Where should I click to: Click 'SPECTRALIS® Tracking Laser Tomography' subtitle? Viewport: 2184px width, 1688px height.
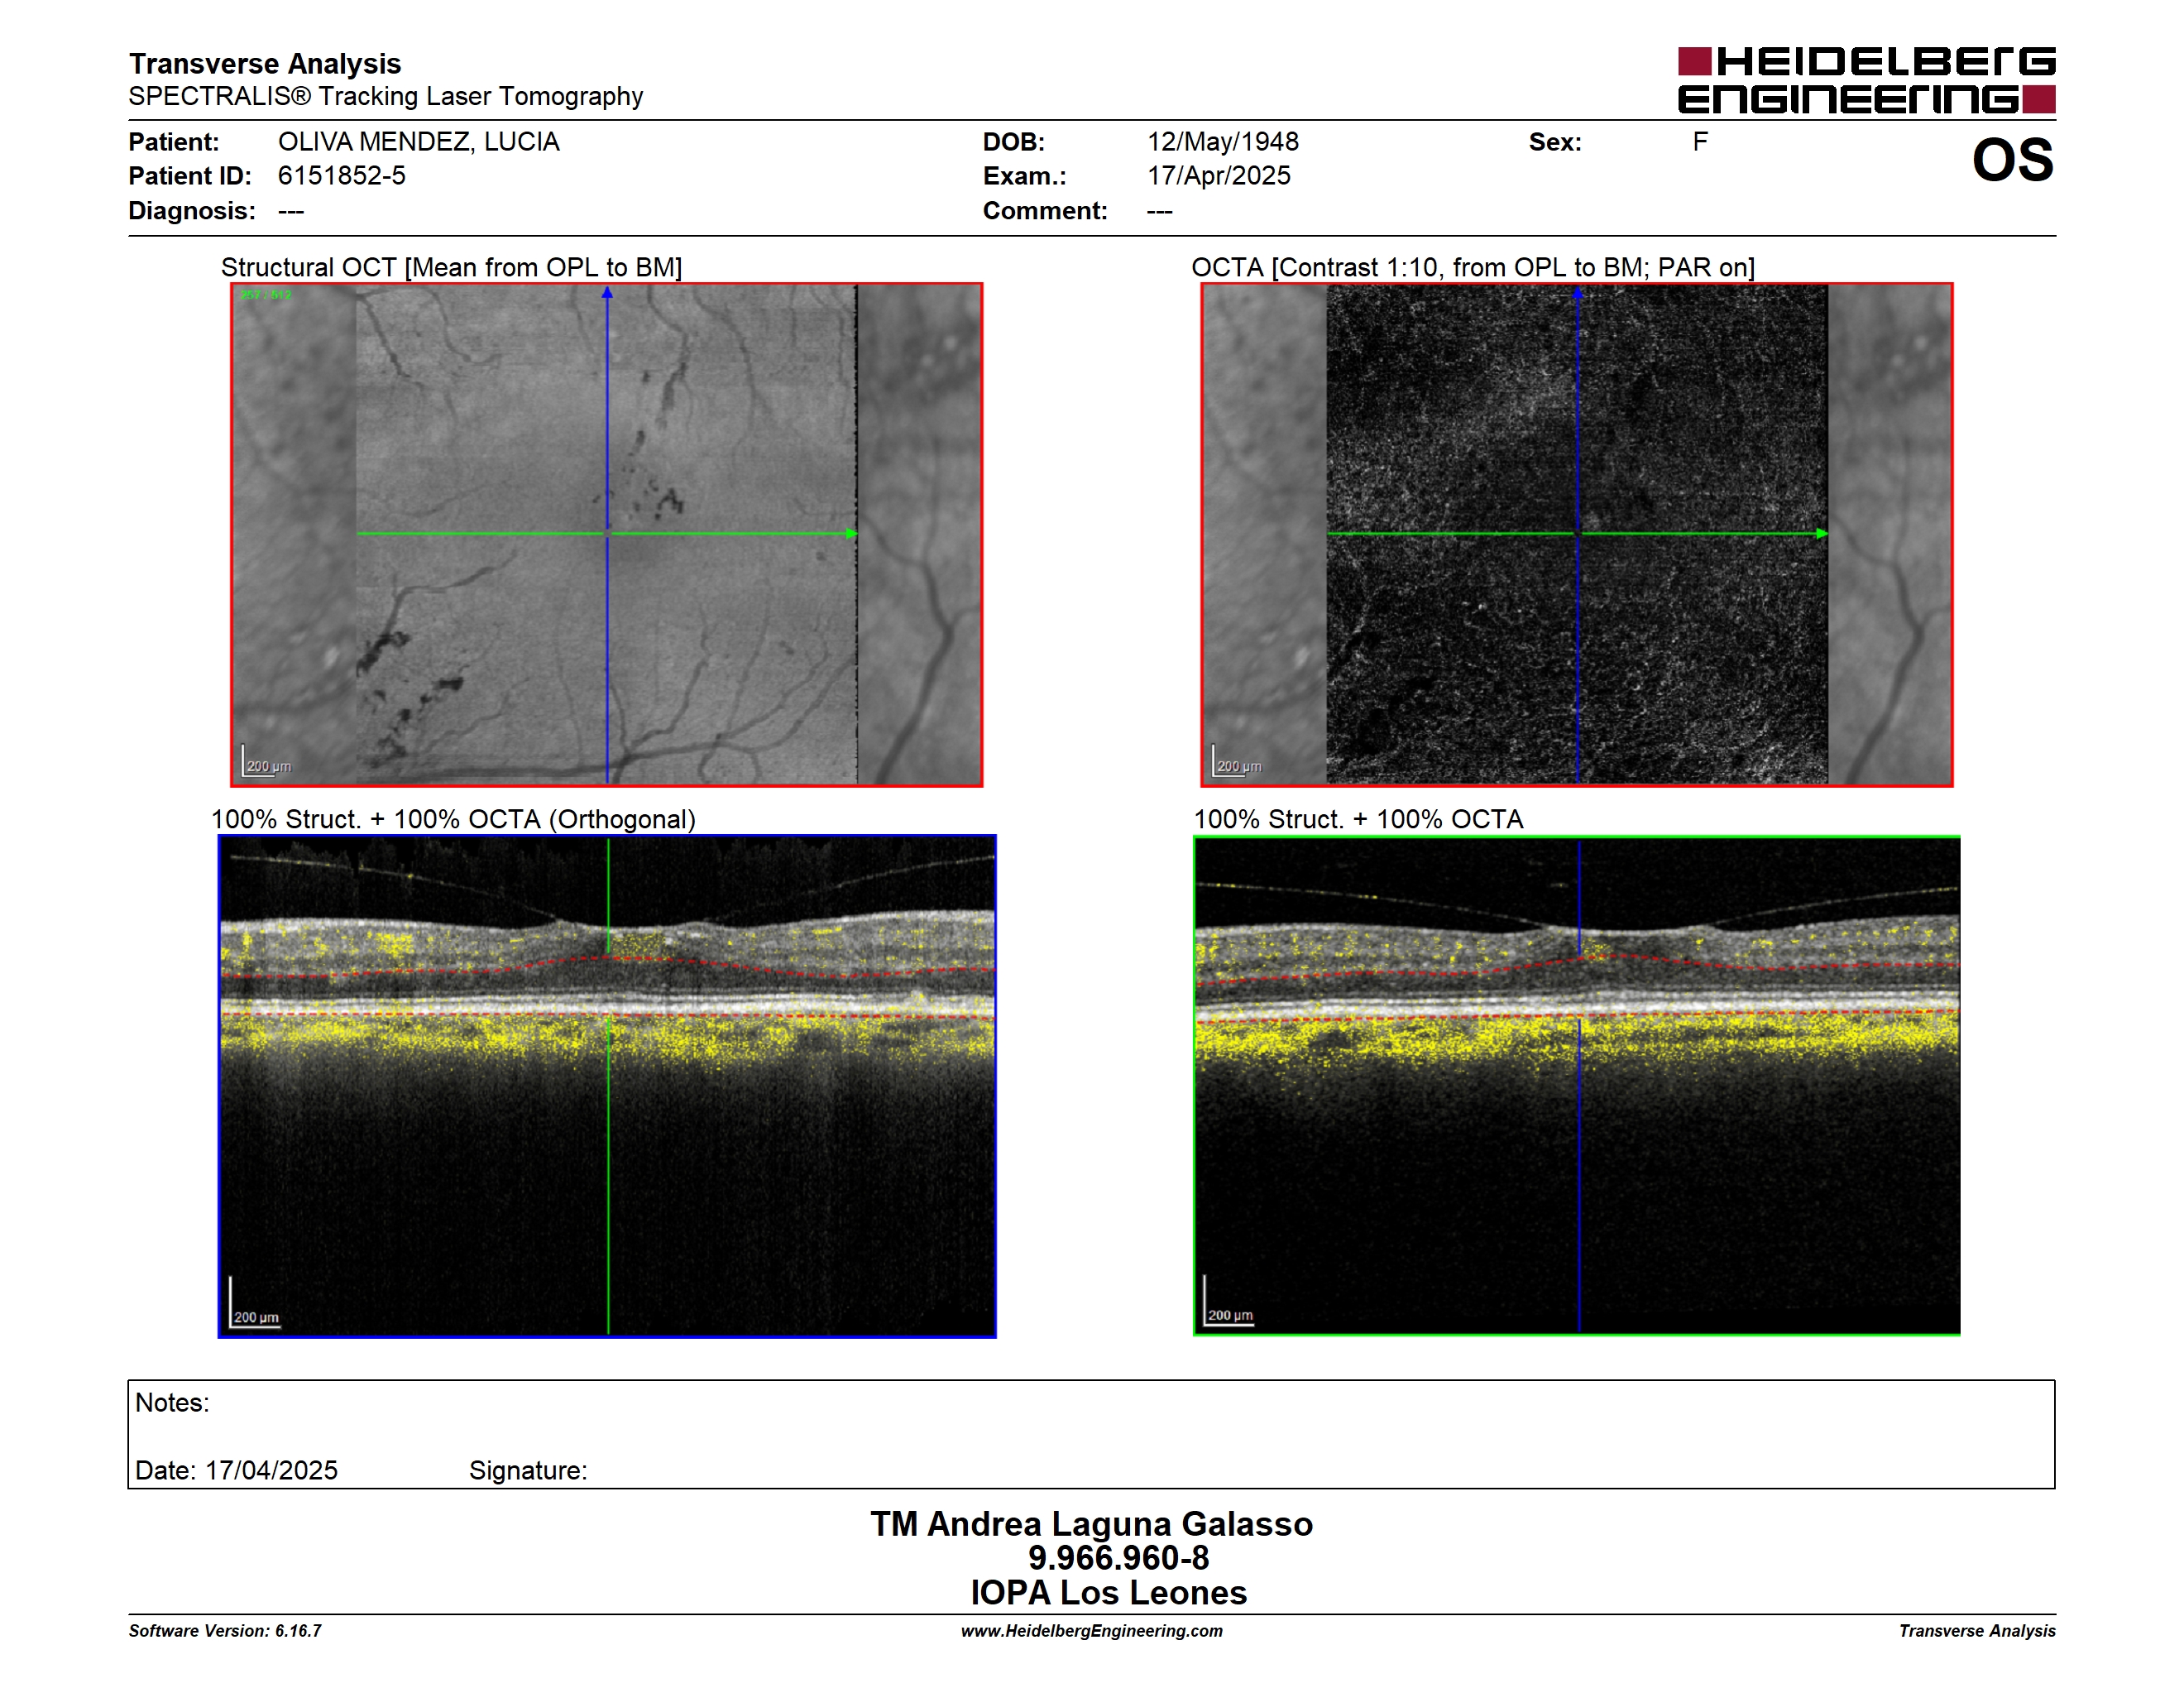tap(386, 96)
